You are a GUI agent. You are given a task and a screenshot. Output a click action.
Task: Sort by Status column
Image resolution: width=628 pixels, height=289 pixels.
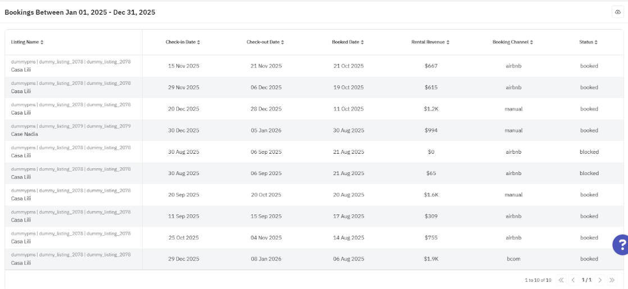tap(589, 42)
